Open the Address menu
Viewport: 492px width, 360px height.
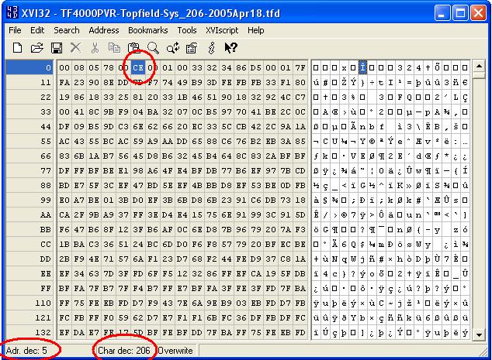(104, 30)
